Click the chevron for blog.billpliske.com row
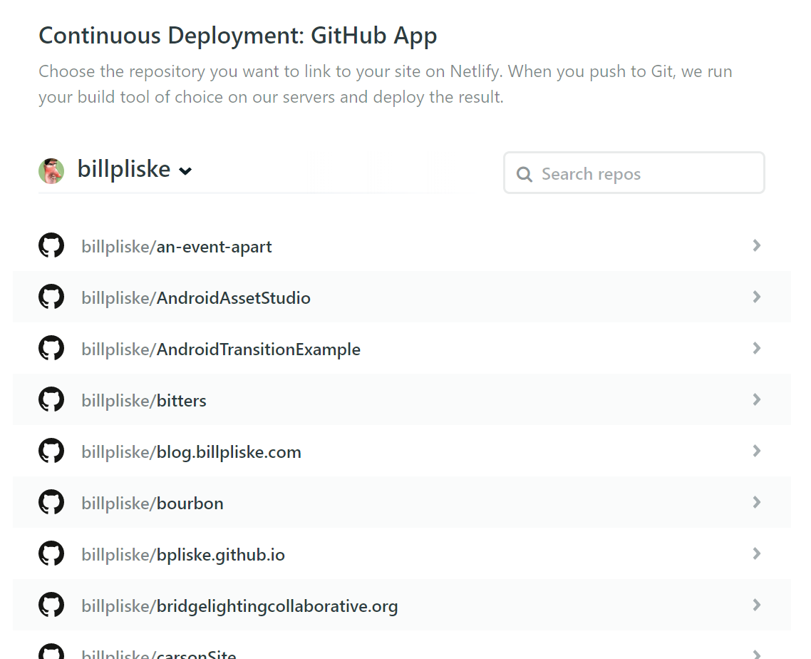The height and width of the screenshot is (659, 811). 757,450
